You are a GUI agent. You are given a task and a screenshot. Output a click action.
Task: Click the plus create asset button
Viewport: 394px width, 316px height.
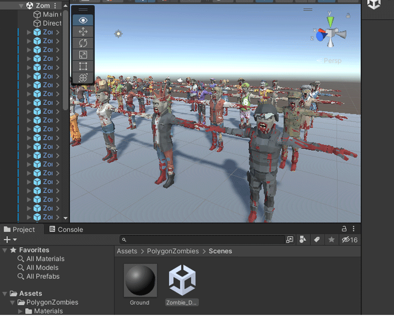pos(7,240)
